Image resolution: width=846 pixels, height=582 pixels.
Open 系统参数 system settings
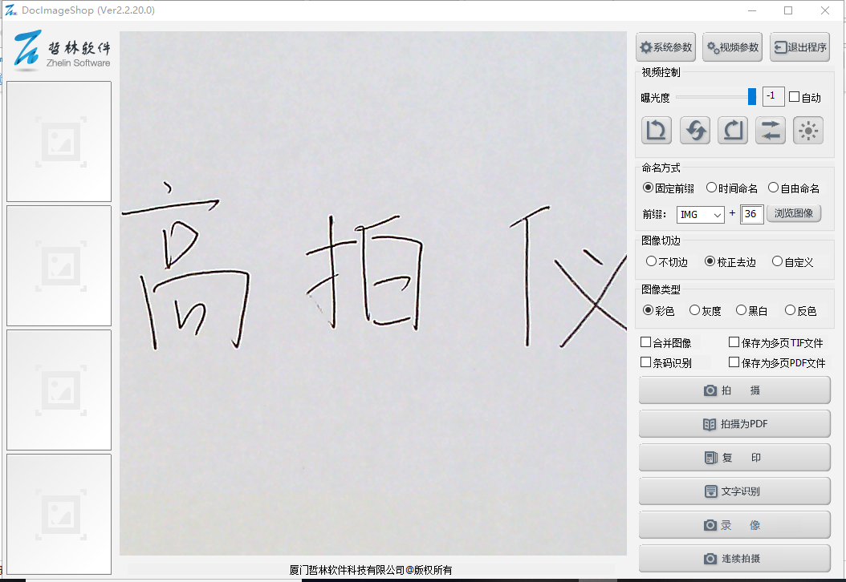[666, 46]
